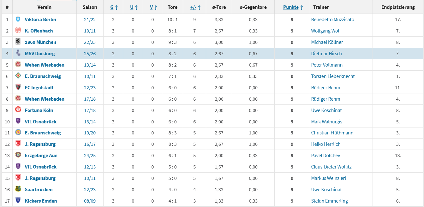Click the K. Offenbach club crest
The width and height of the screenshot is (424, 207).
coord(18,31)
